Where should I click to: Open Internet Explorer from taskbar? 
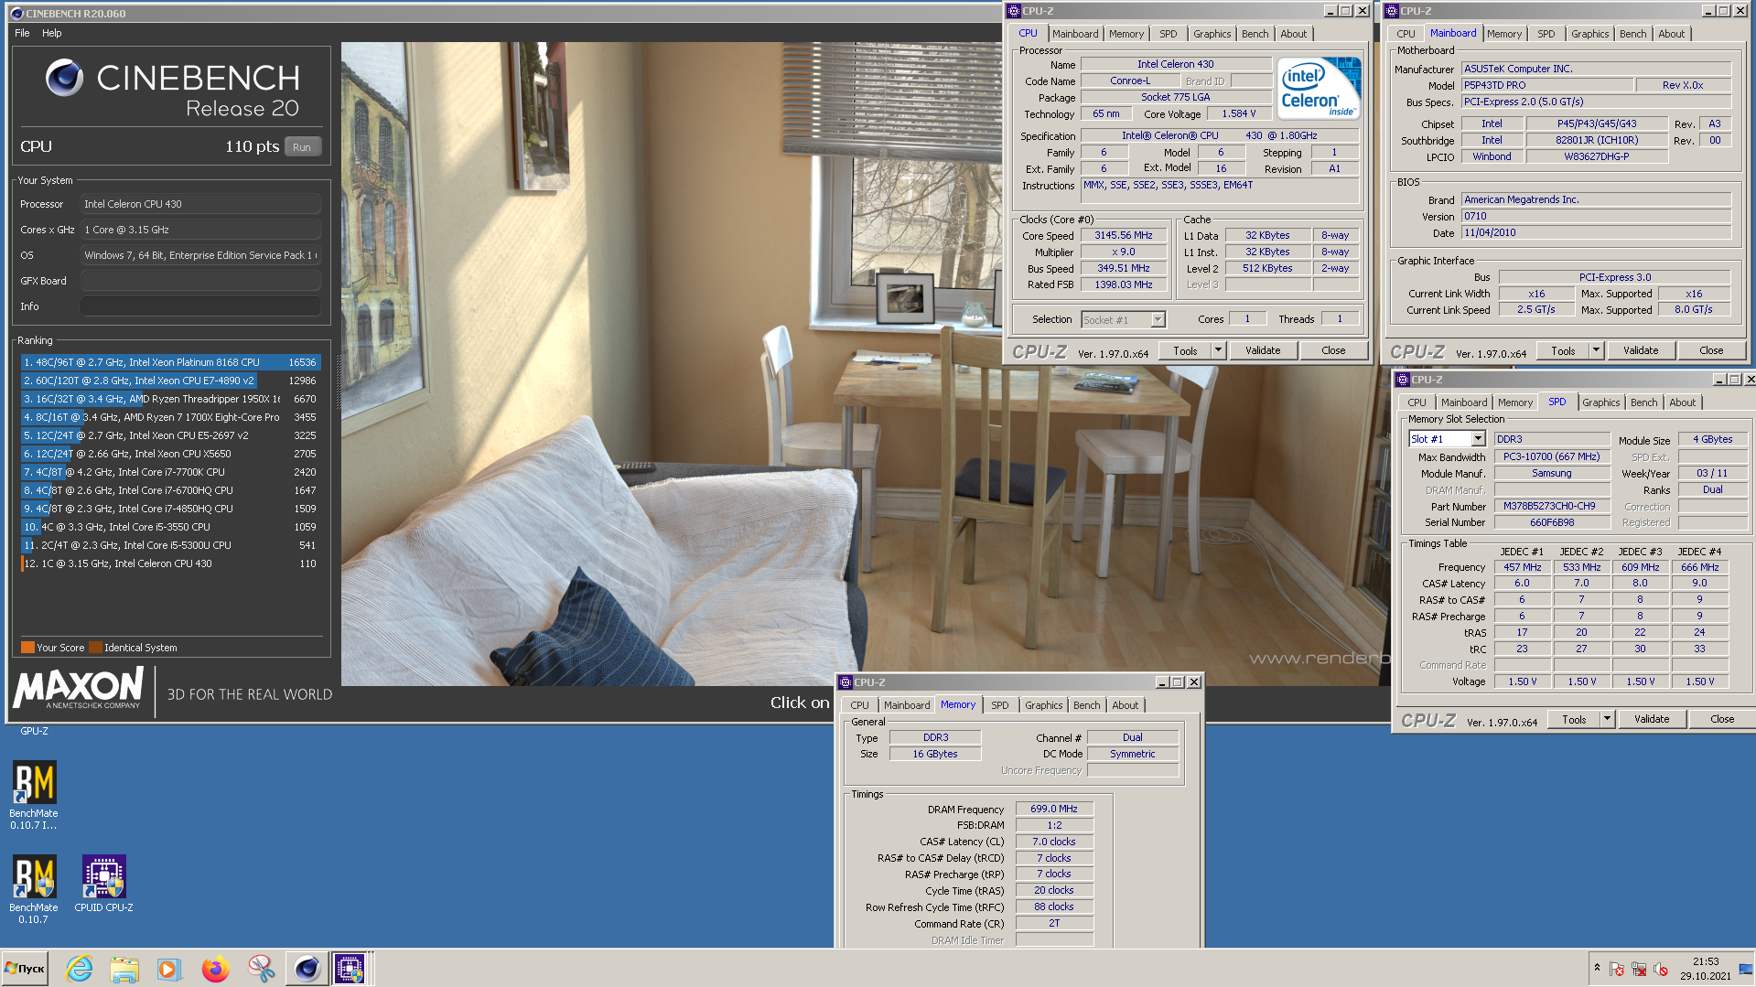pos(80,969)
